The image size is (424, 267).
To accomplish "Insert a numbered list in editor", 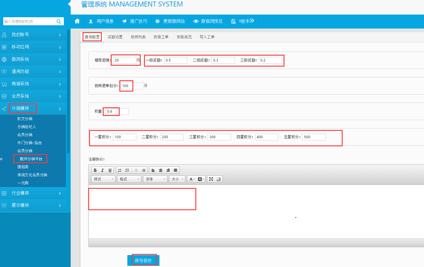I will pos(120,170).
